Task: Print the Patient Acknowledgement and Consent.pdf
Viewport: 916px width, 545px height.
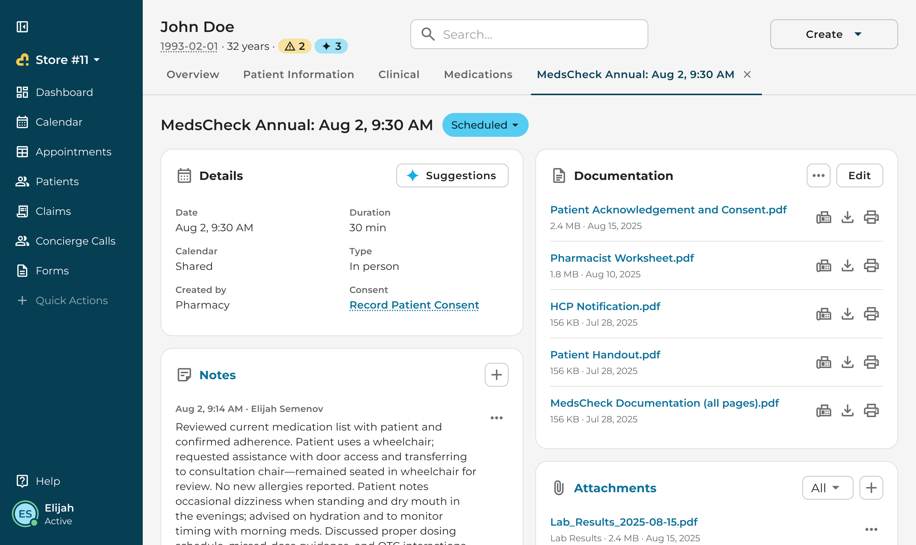Action: pyautogui.click(x=871, y=217)
